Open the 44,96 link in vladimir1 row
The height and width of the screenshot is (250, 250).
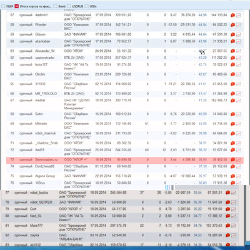tap(202, 15)
